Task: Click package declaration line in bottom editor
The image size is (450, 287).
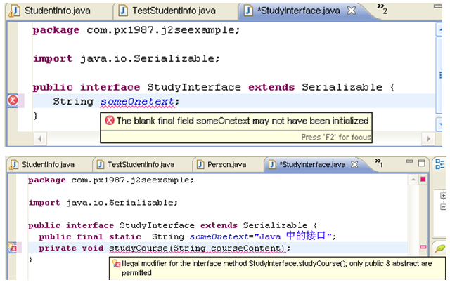Action: [x=111, y=180]
